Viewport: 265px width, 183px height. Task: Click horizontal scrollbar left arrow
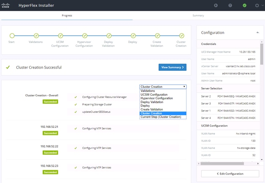(x=199, y=164)
